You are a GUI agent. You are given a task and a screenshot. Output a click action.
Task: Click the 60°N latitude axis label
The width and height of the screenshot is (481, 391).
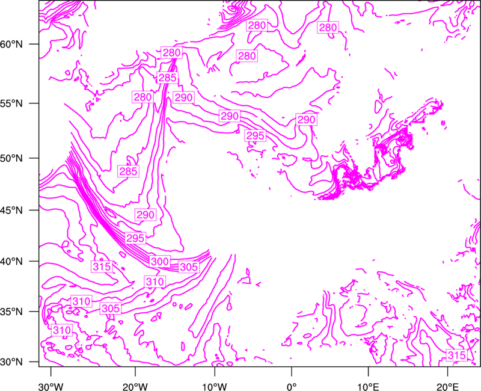coord(11,45)
